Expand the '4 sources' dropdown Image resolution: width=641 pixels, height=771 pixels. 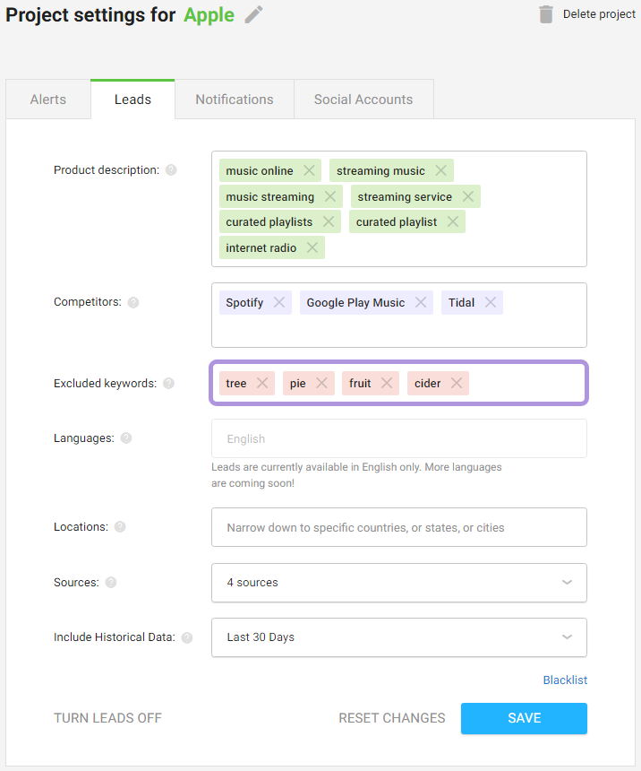click(x=399, y=583)
